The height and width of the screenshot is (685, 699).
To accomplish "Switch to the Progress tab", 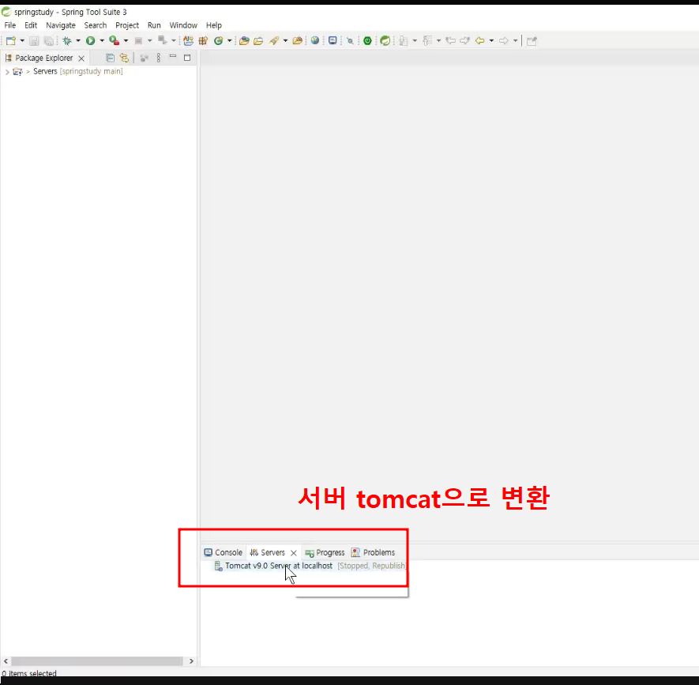I will pos(325,552).
